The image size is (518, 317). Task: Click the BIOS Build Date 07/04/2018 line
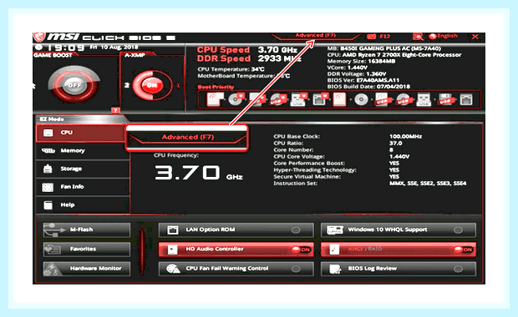(x=368, y=87)
